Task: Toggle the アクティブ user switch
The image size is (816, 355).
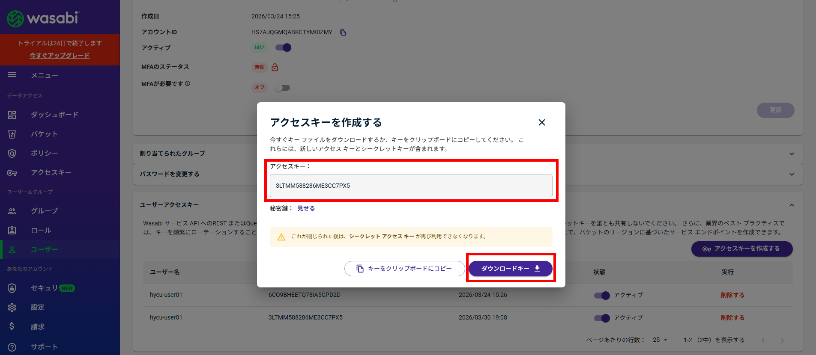Action: click(283, 47)
